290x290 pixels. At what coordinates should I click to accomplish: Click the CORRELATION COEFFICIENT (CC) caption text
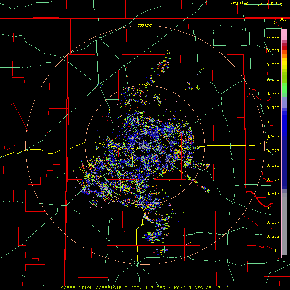(101, 288)
